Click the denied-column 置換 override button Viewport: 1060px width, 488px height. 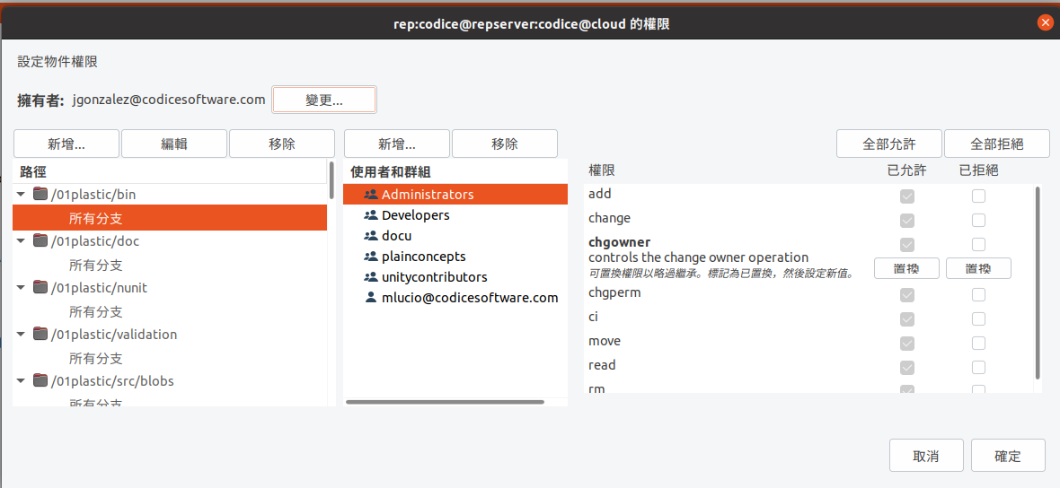(978, 268)
